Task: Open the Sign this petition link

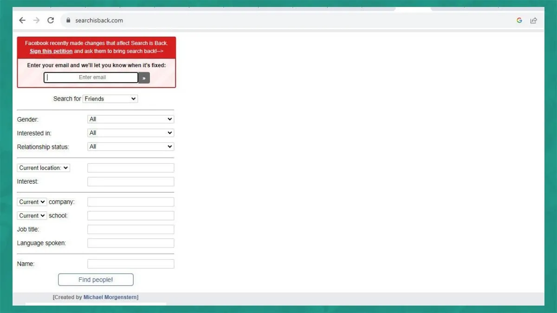Action: (51, 51)
